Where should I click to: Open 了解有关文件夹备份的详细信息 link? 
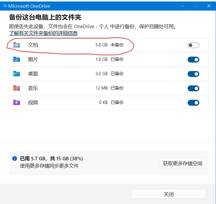tap(43, 33)
